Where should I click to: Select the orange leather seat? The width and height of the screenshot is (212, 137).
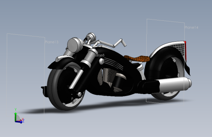pyautogui.click(x=137, y=58)
